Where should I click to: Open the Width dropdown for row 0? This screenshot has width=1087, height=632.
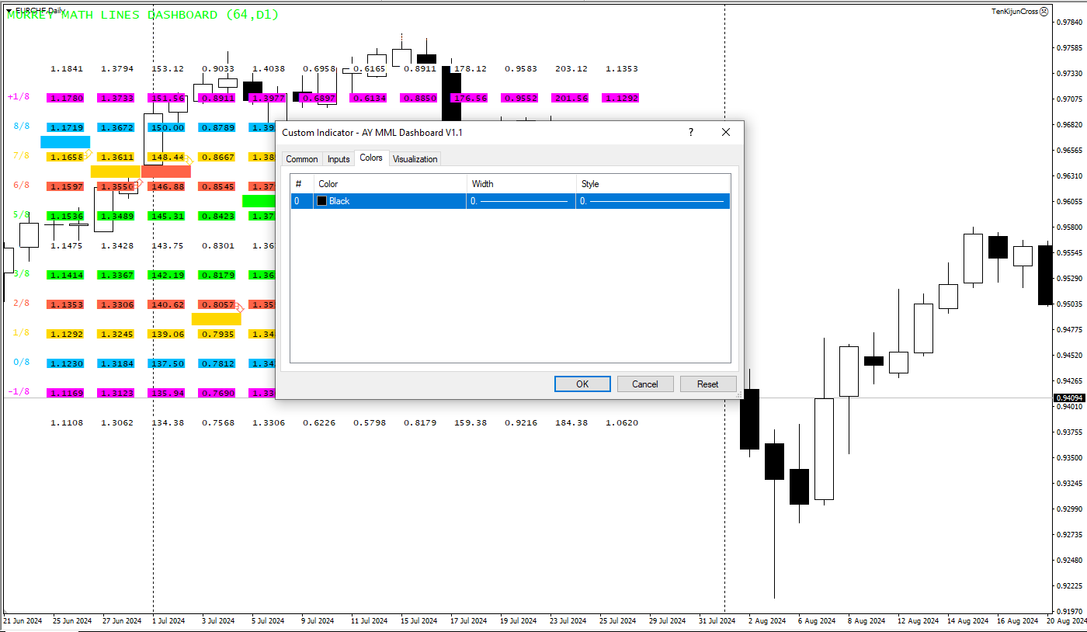(520, 201)
